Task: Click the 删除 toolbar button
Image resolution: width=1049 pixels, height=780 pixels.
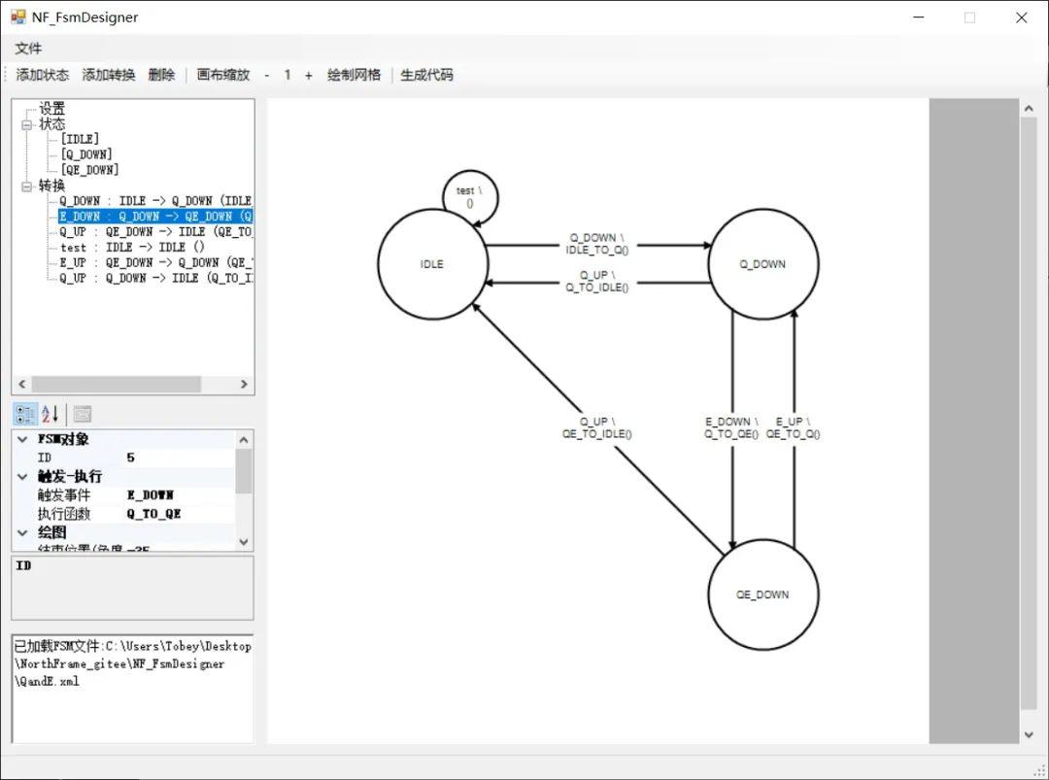Action: 161,75
